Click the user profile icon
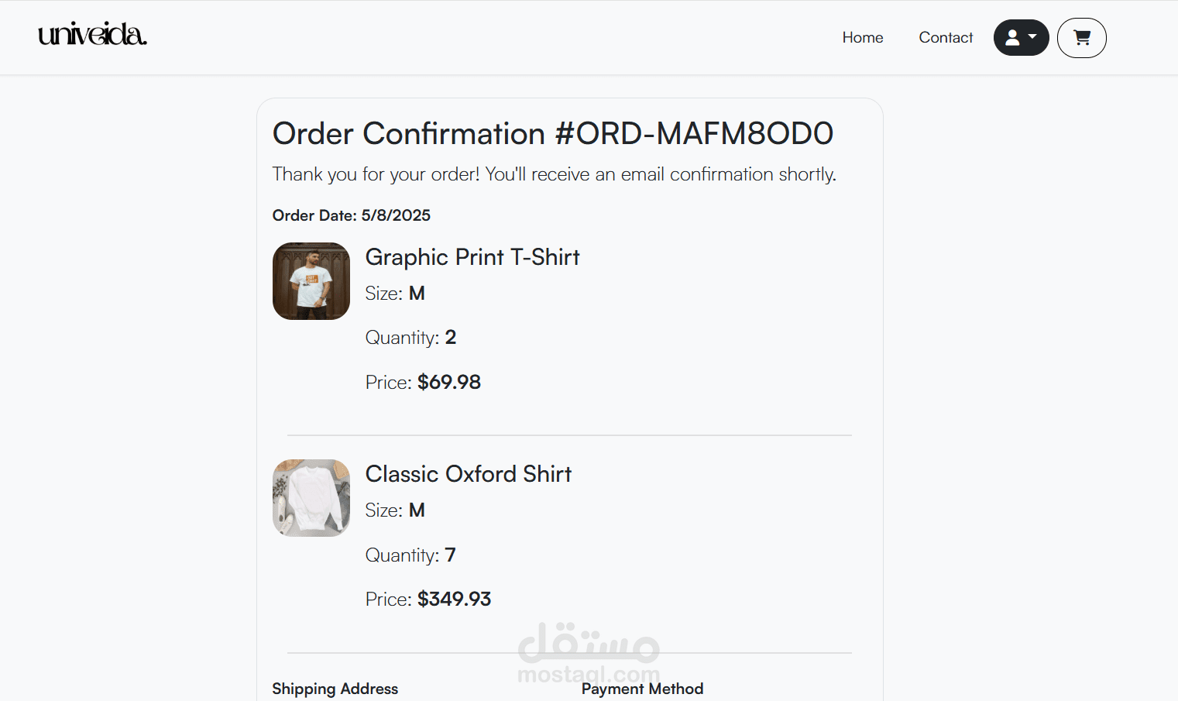Image resolution: width=1178 pixels, height=701 pixels. click(x=1012, y=37)
